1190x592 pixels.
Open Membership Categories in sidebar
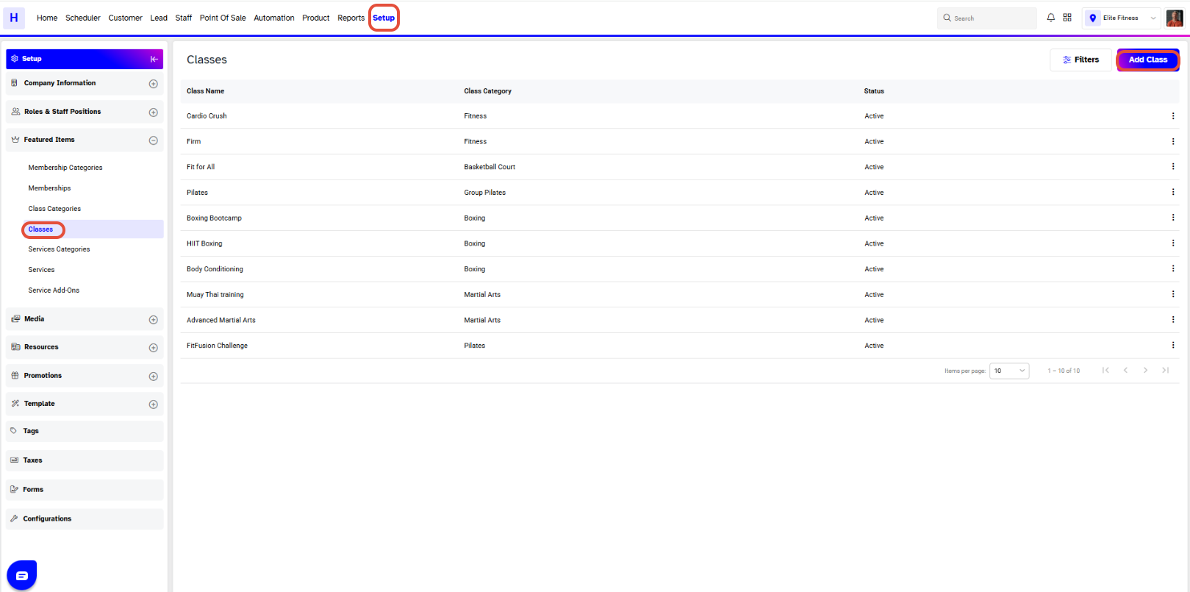(65, 168)
